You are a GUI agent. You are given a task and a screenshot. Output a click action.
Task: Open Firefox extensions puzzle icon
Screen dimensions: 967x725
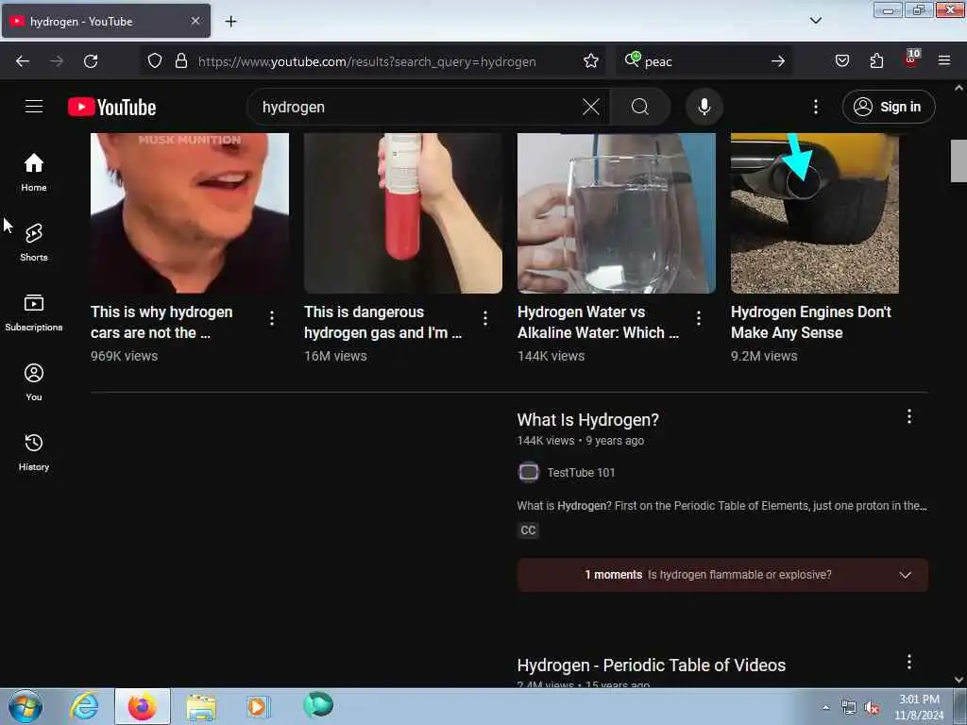[x=876, y=61]
